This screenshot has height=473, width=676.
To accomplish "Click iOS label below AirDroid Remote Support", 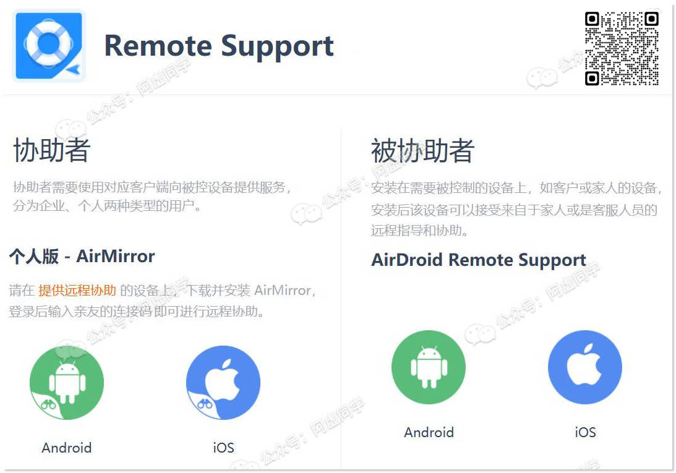I will pyautogui.click(x=585, y=432).
